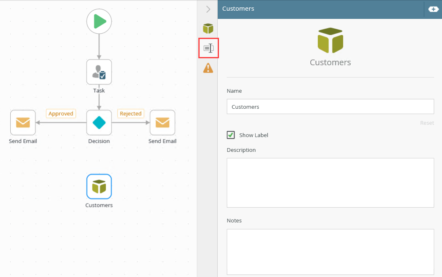Click inside the Description text area
This screenshot has width=442, height=277.
330,183
